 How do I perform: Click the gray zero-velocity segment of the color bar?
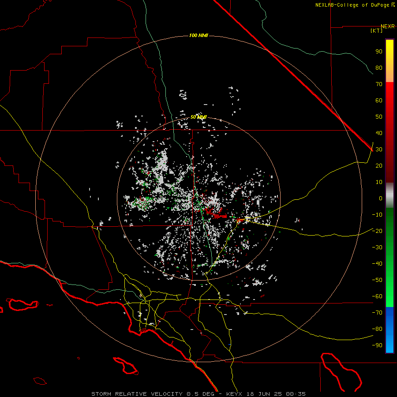tap(390, 195)
